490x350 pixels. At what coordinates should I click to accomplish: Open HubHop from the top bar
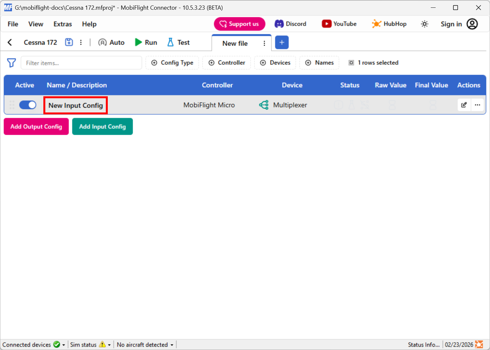(389, 24)
